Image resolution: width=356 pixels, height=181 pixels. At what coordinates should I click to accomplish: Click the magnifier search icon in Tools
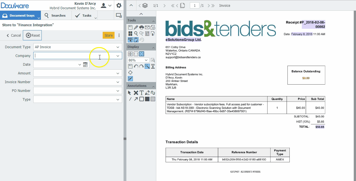point(136,34)
